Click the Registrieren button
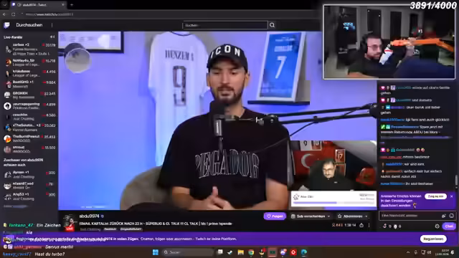Image resolution: width=459 pixels, height=258 pixels. tap(433, 239)
